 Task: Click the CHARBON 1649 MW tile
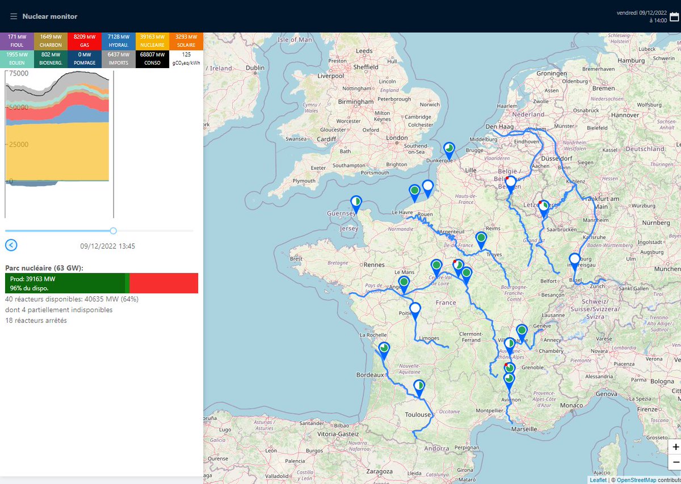pyautogui.click(x=51, y=41)
